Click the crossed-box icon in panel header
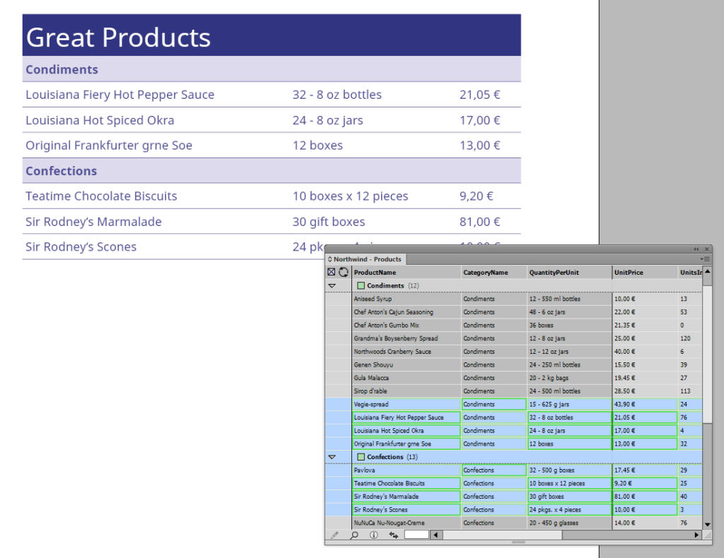This screenshot has width=724, height=558. pos(331,272)
